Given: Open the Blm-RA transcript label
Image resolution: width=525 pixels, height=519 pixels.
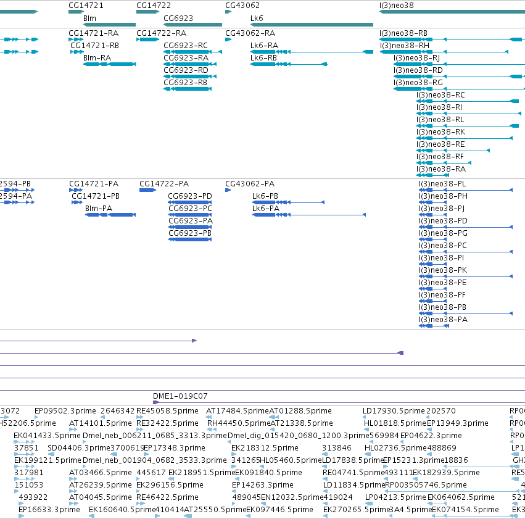Looking at the screenshot, I should click(97, 58).
